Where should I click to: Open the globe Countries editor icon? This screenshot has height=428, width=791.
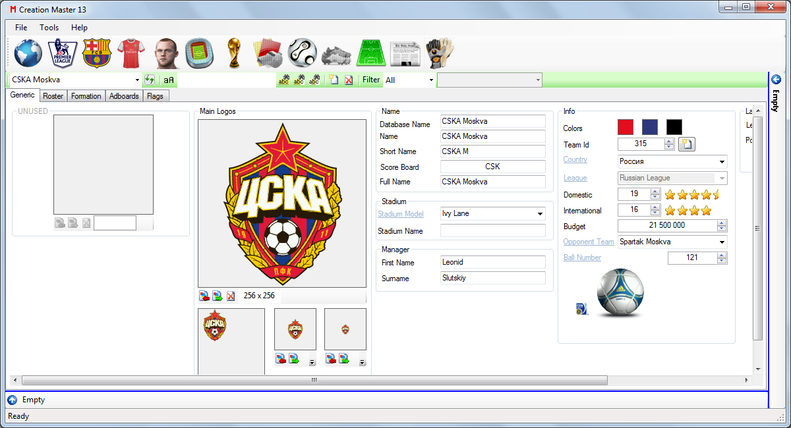pyautogui.click(x=28, y=53)
